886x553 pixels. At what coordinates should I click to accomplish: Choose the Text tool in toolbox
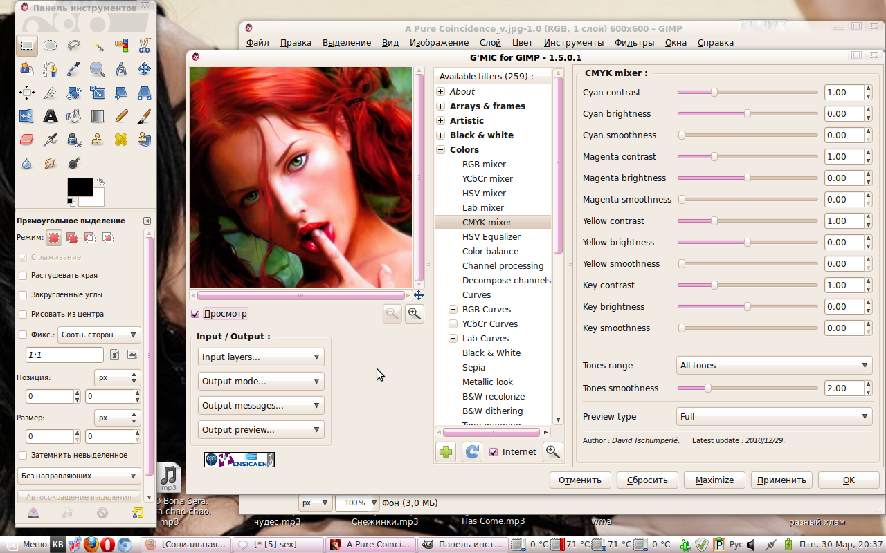click(51, 115)
